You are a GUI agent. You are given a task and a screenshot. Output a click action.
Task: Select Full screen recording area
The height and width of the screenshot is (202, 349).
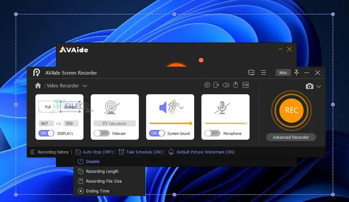(x=48, y=107)
